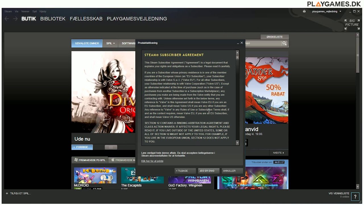Expand the playgames_vejledning account dropdown
This screenshot has width=364, height=205.
pyautogui.click(x=326, y=11)
